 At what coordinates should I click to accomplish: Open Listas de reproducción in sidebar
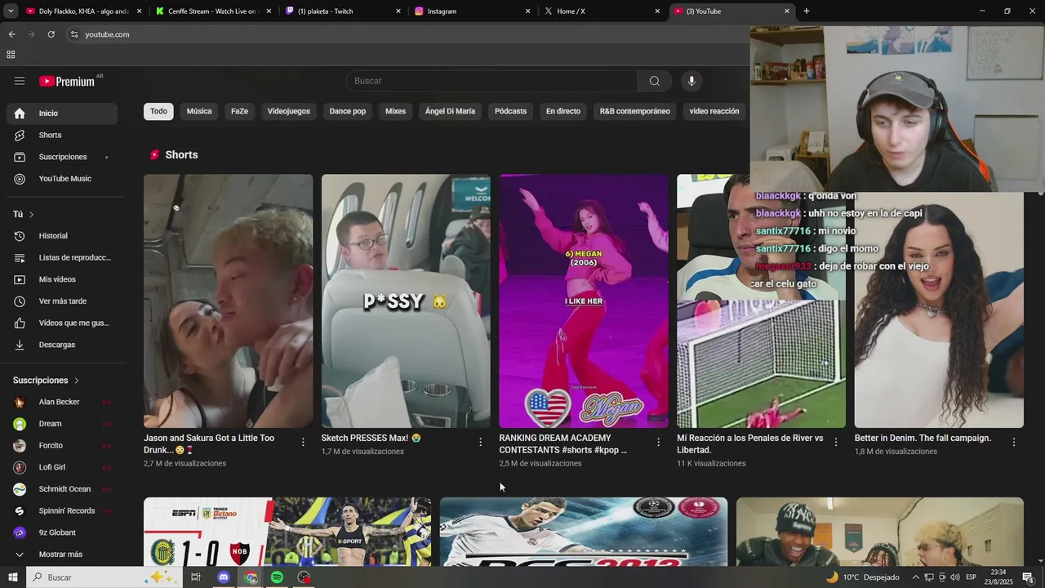[62, 257]
